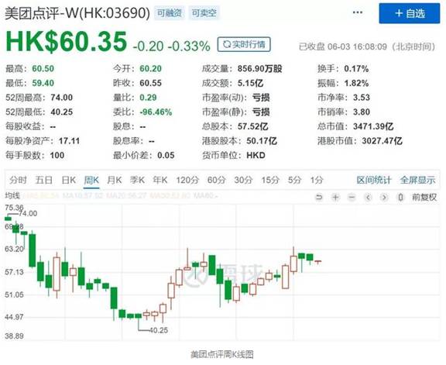Click the 总股本 value 57.52亿
Screen dimensions: 446x365
click(253, 126)
